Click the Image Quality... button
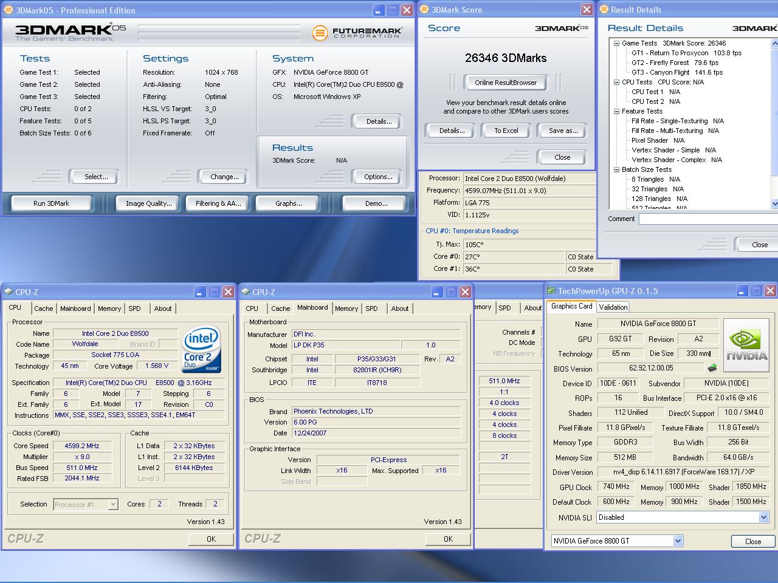This screenshot has width=778, height=583. (x=148, y=203)
